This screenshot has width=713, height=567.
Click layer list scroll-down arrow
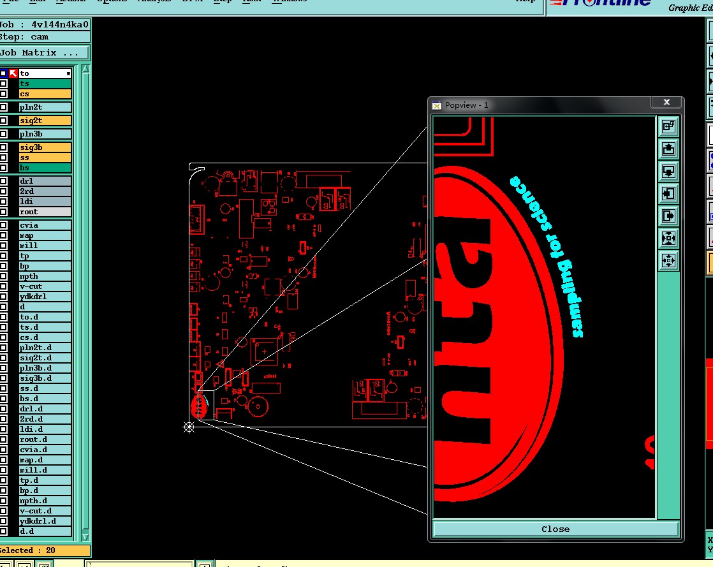pyautogui.click(x=85, y=538)
